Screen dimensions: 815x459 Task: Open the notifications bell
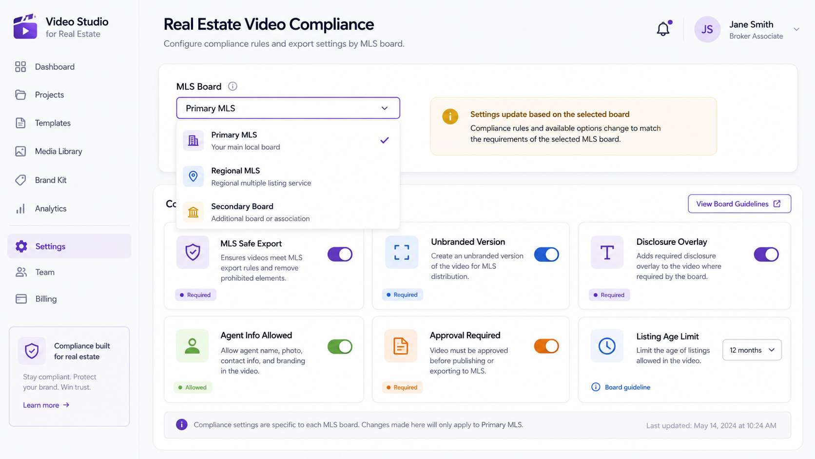tap(663, 29)
